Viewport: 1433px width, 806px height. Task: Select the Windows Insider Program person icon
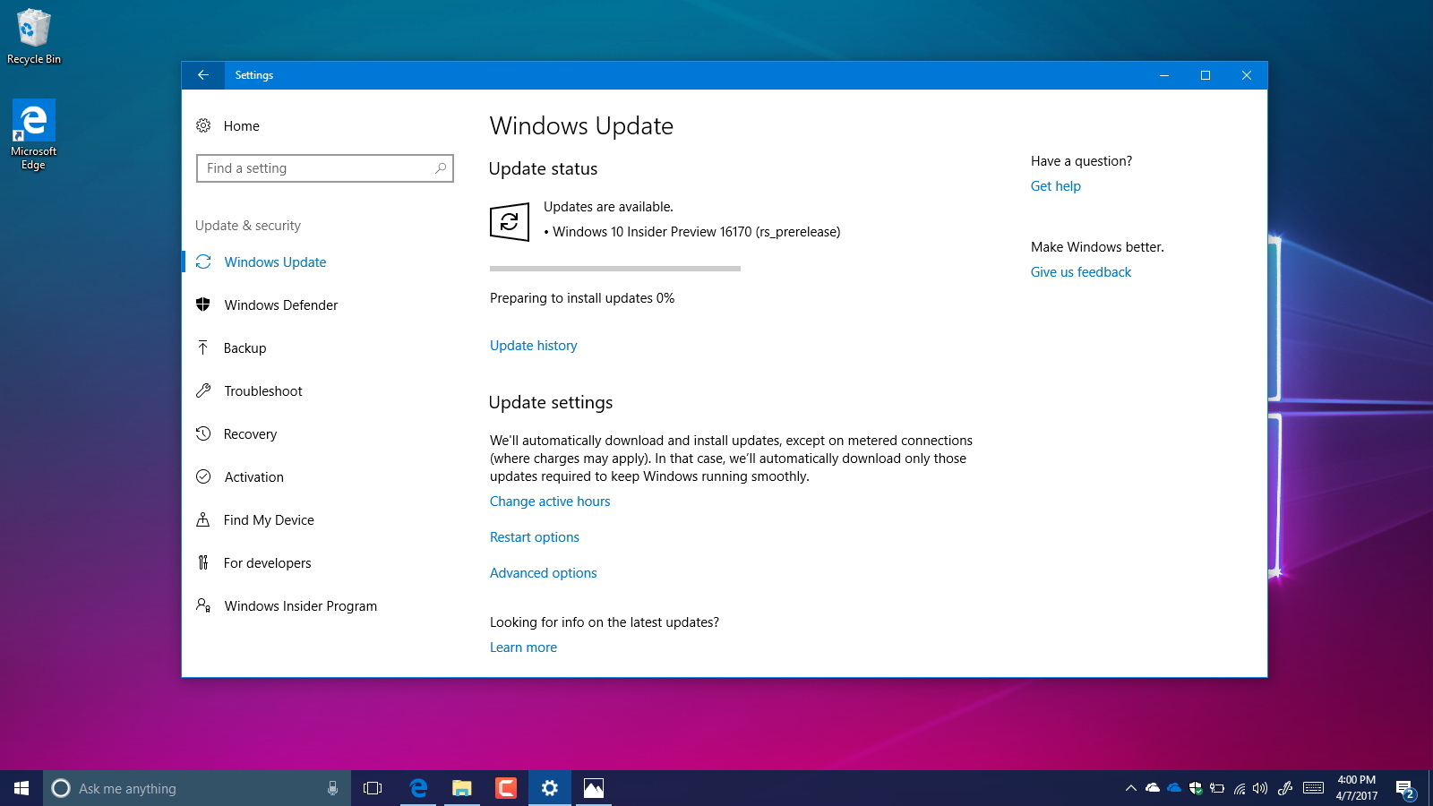click(204, 605)
